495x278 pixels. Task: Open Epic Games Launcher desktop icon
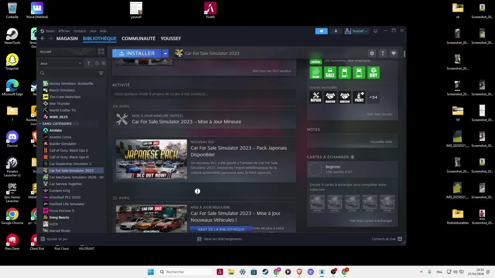click(12, 192)
